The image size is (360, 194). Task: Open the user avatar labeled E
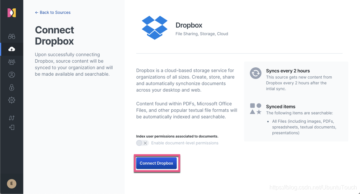point(12,184)
